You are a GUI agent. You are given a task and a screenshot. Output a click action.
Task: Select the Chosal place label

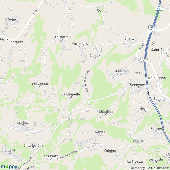[138, 141]
